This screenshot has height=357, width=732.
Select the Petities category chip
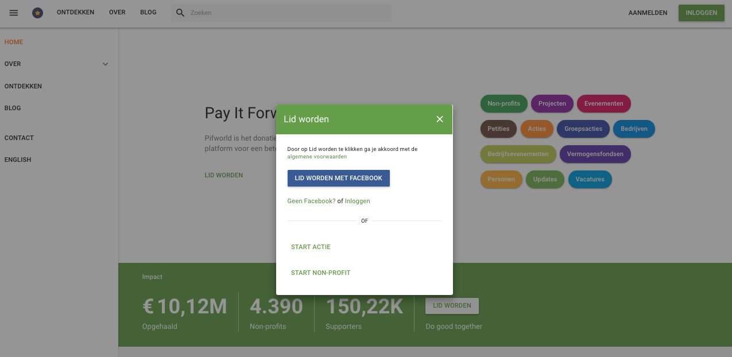(x=498, y=129)
